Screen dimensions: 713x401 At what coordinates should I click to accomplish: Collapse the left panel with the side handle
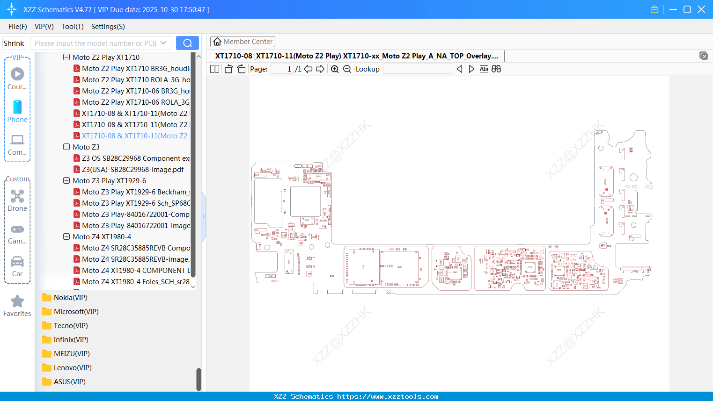204,216
